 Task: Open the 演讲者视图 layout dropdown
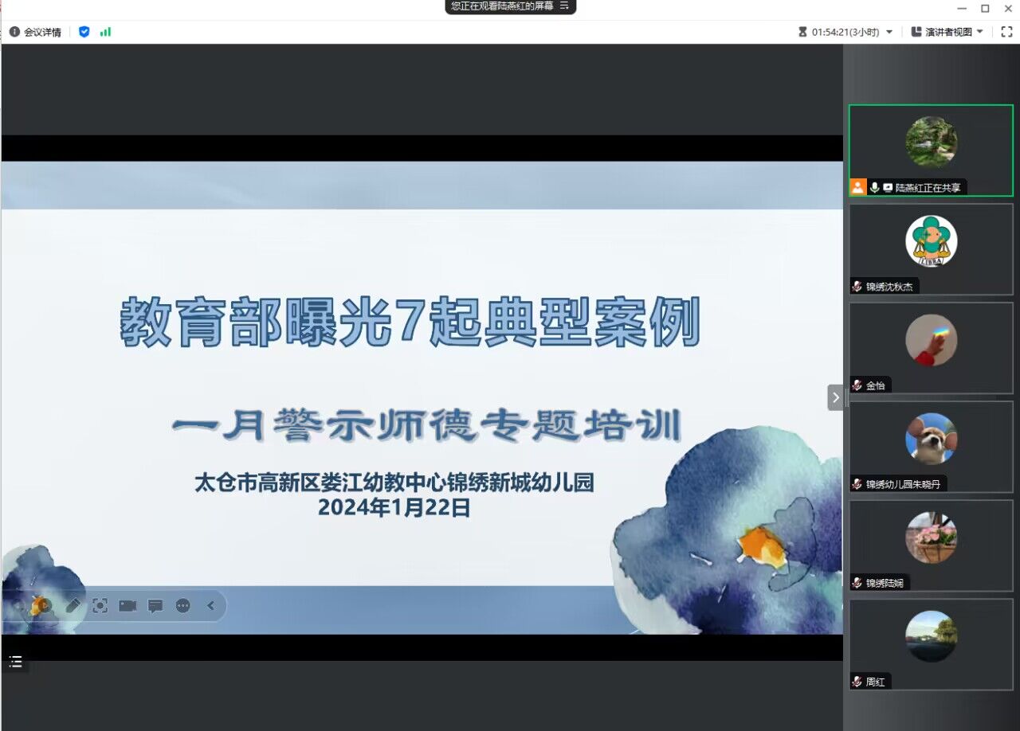pyautogui.click(x=947, y=32)
